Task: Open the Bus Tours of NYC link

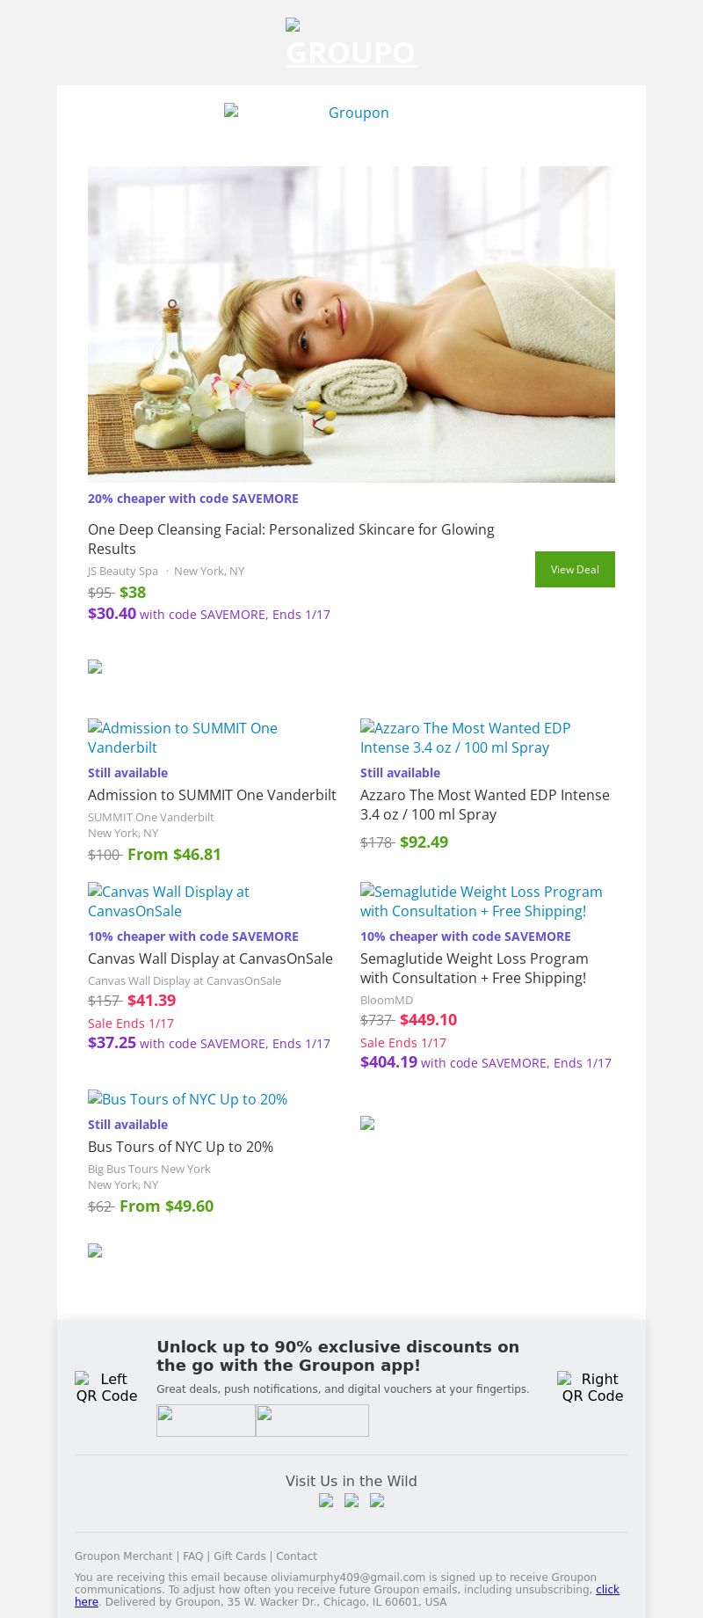Action: tap(187, 1099)
